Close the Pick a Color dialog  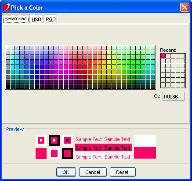click(x=185, y=7)
